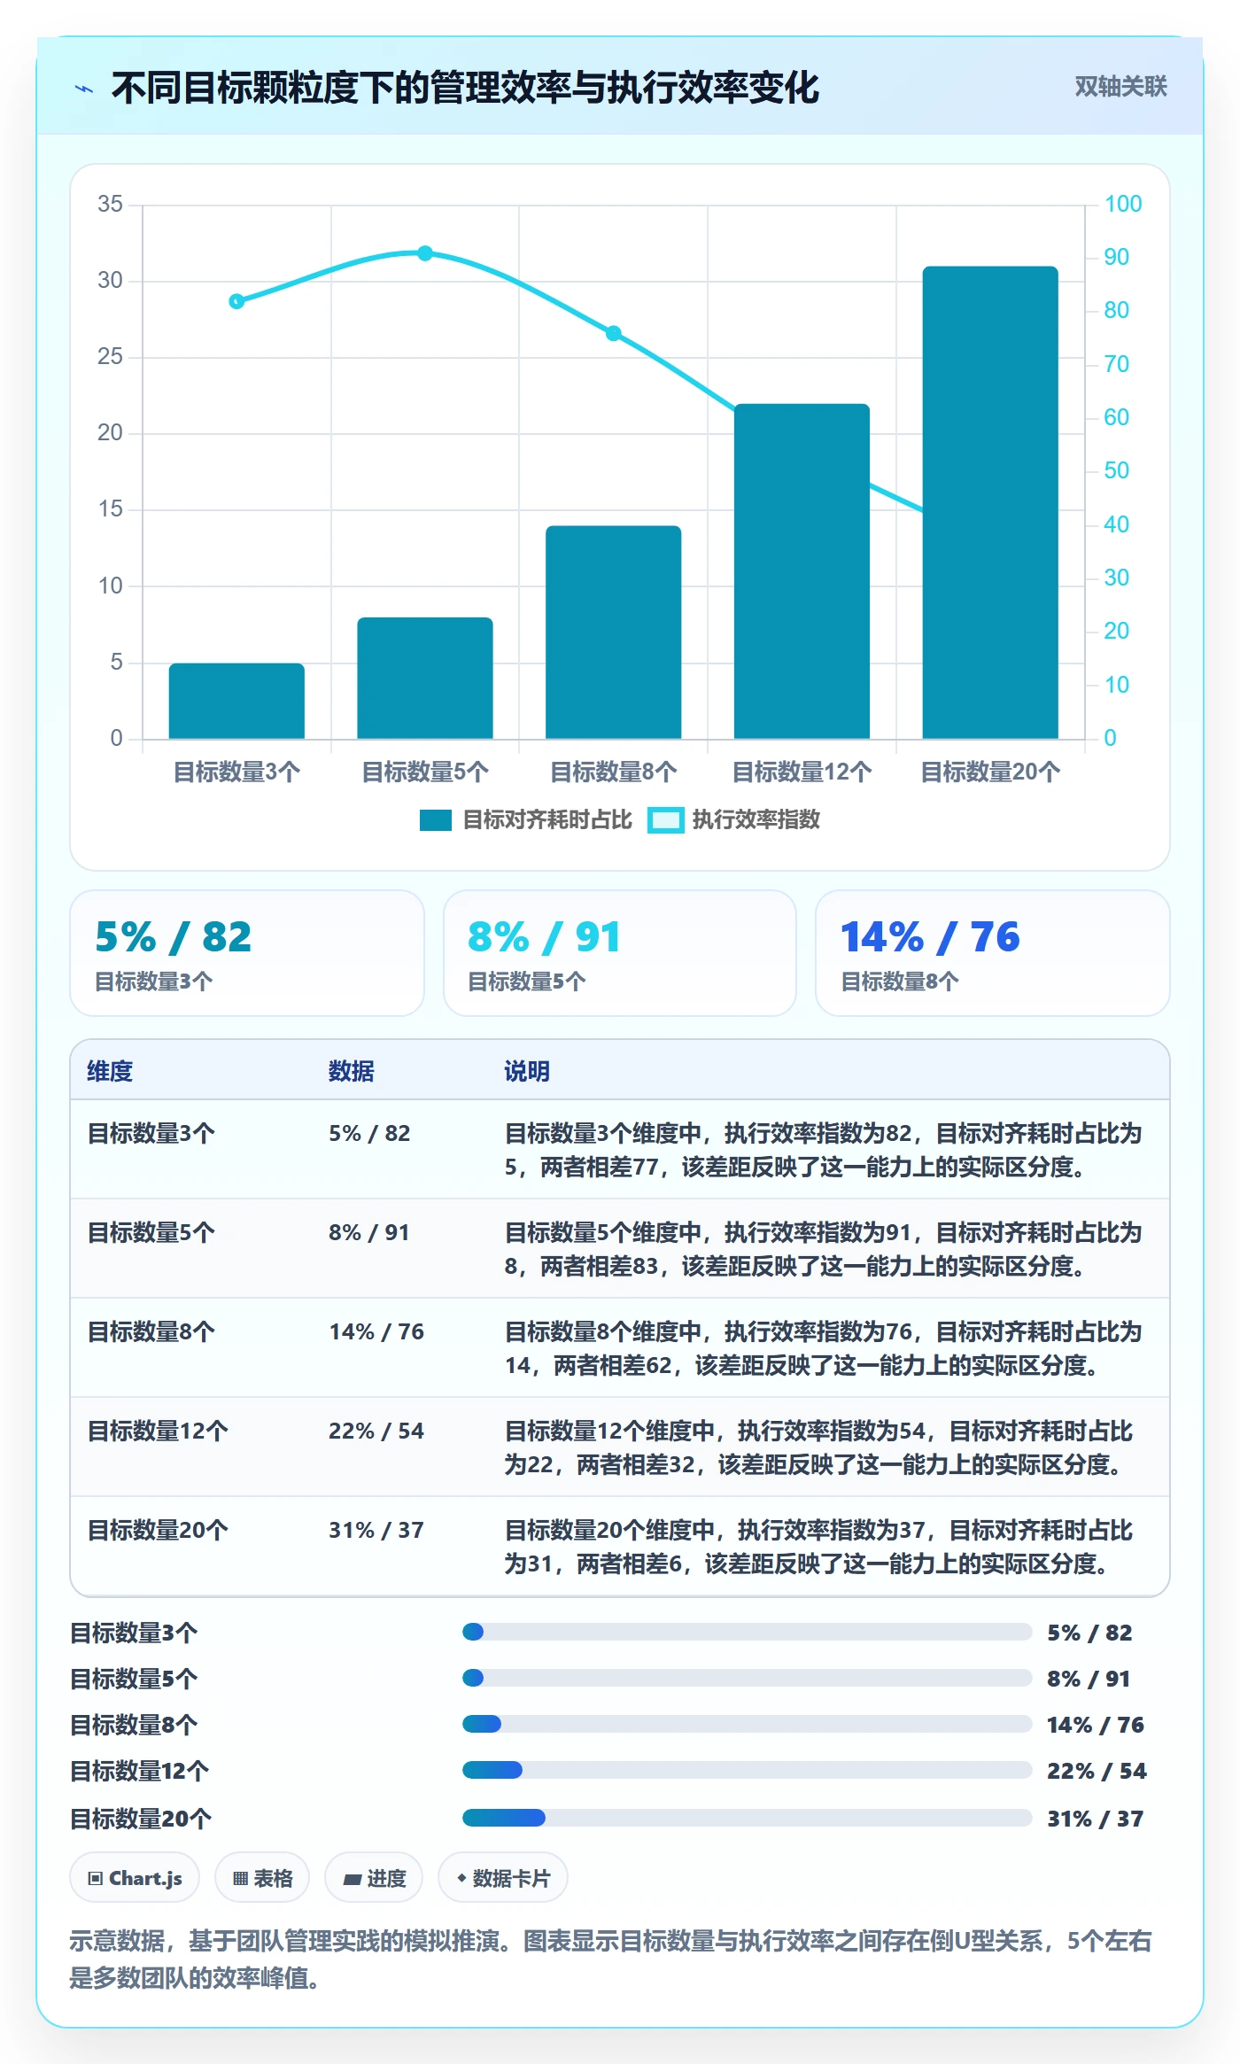Screen dimensions: 1240x2064
Task: Click the 数据卡片 tag chip
Action: click(x=503, y=1877)
